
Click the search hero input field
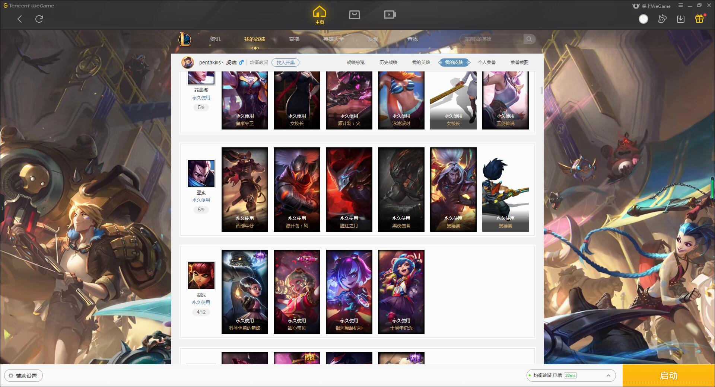(492, 39)
